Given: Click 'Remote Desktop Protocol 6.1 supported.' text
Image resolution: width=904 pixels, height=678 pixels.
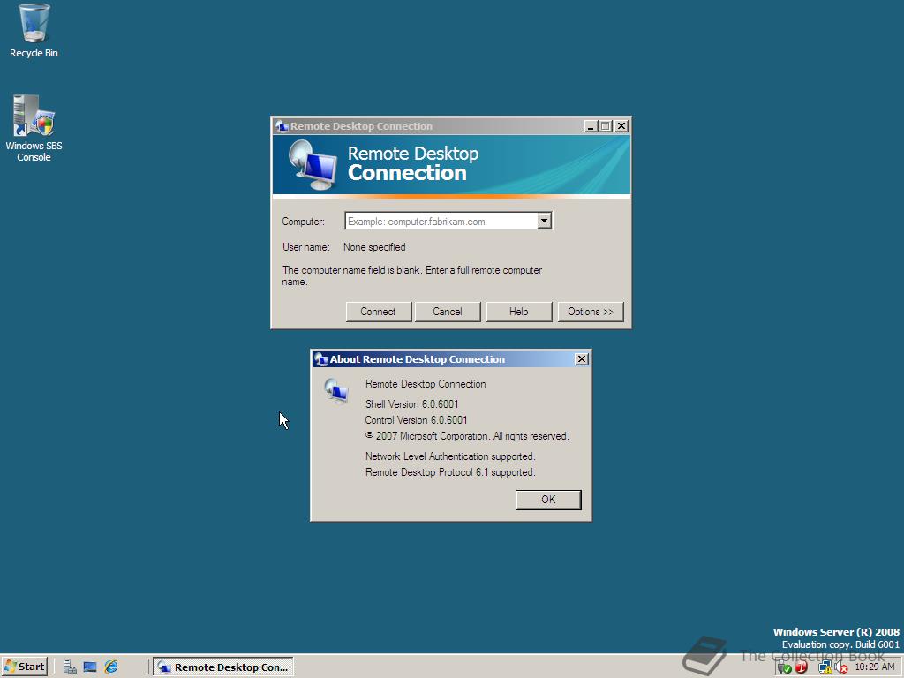Looking at the screenshot, I should (450, 473).
